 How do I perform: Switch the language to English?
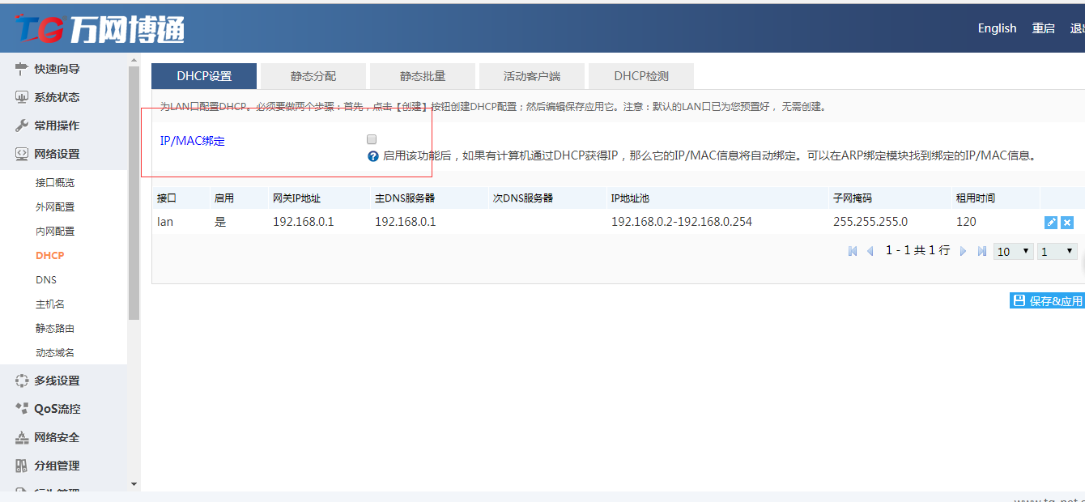tap(997, 28)
